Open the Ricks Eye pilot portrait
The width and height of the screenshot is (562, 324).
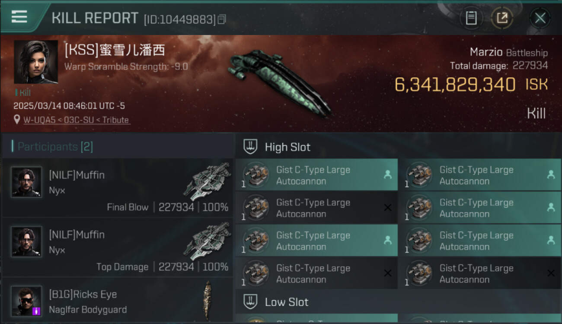[x=26, y=301]
